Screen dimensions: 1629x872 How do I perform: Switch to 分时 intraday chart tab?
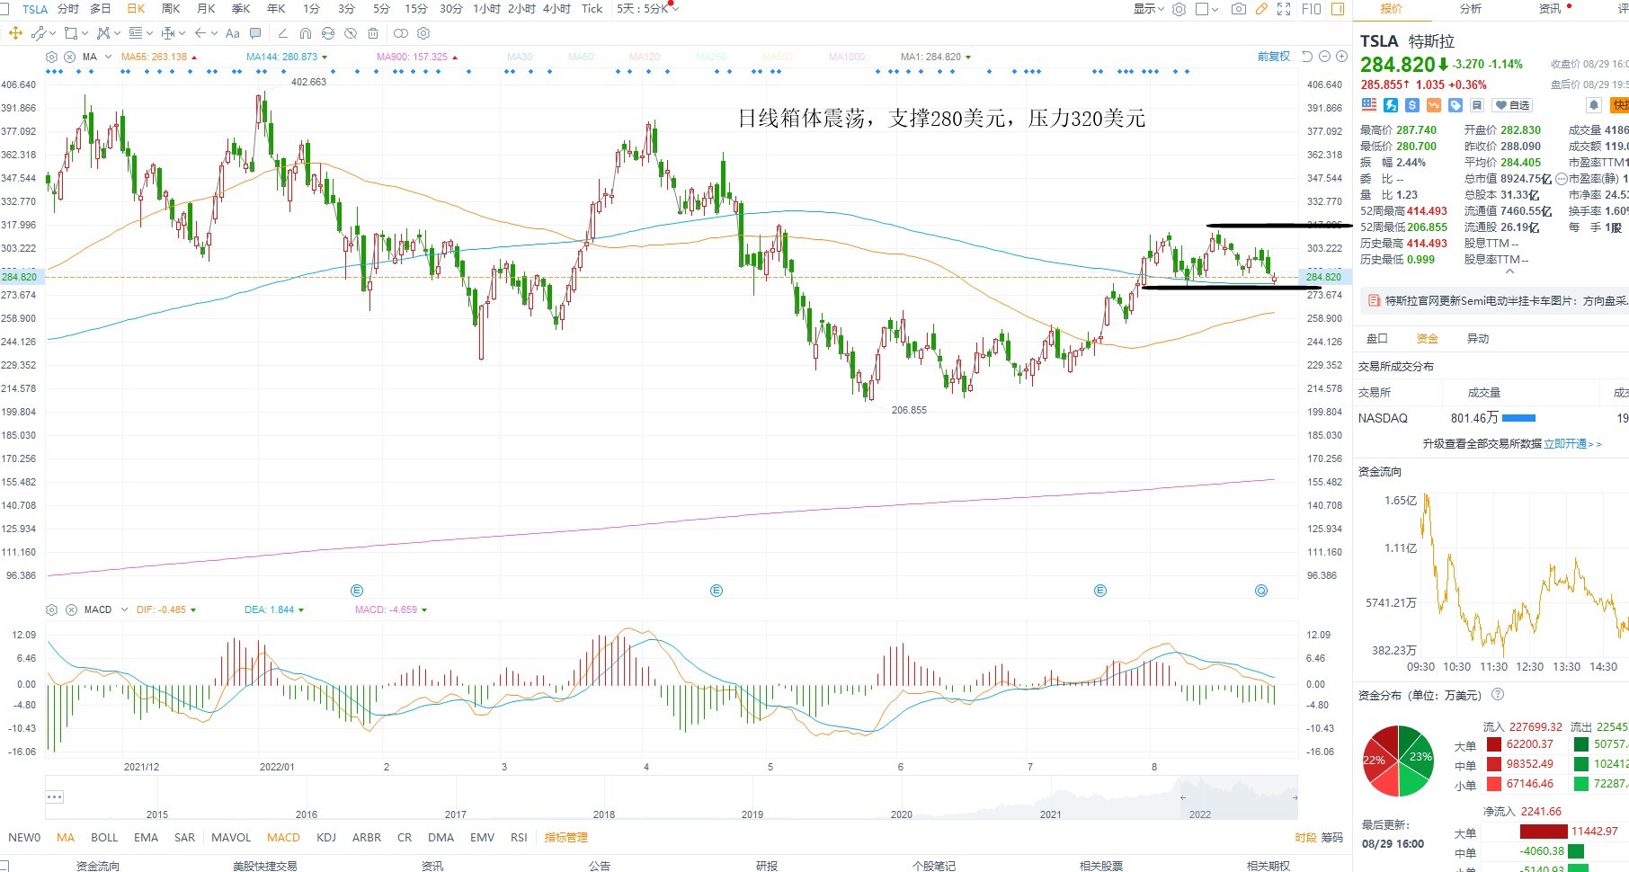(x=68, y=9)
